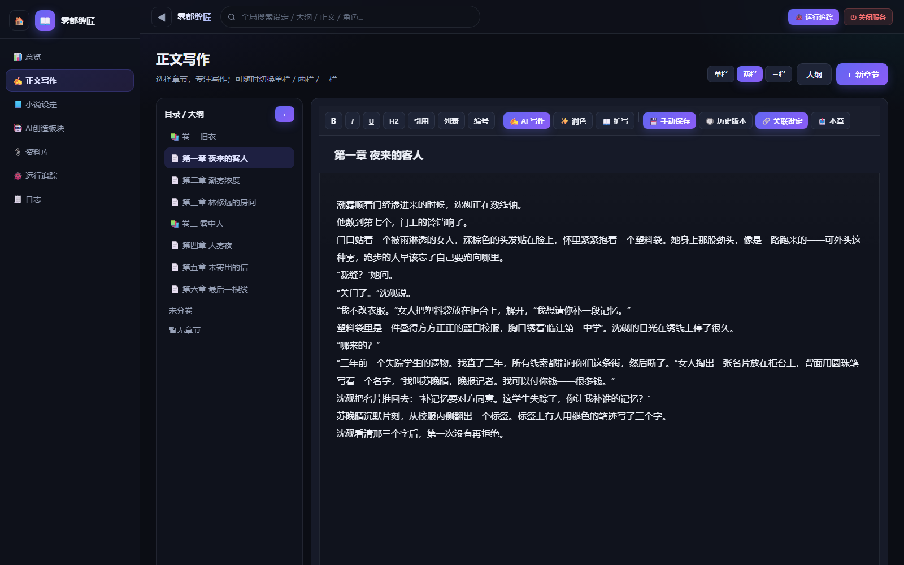Viewport: 904px width, 565px height.
Task: Open 运行追踪 from the top bar
Action: (x=814, y=17)
